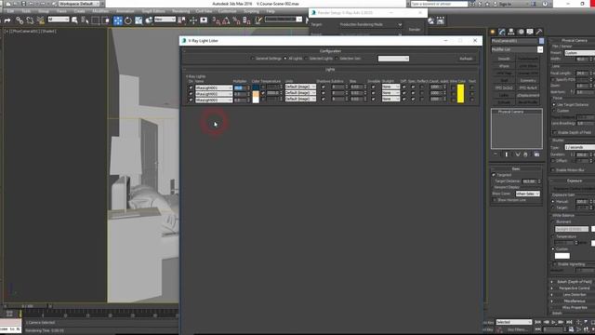Open Skylight dropdown for VRayLight002
The height and width of the screenshot is (335, 595).
(x=390, y=93)
